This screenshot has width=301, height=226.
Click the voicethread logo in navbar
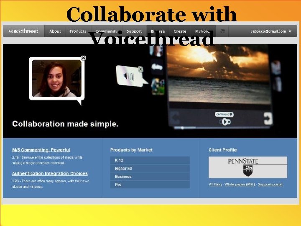pos(23,31)
